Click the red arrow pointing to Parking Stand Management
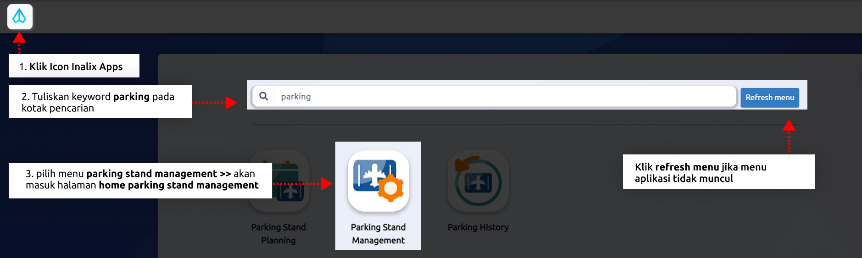Screen dimensions: 862x258 click(x=326, y=184)
